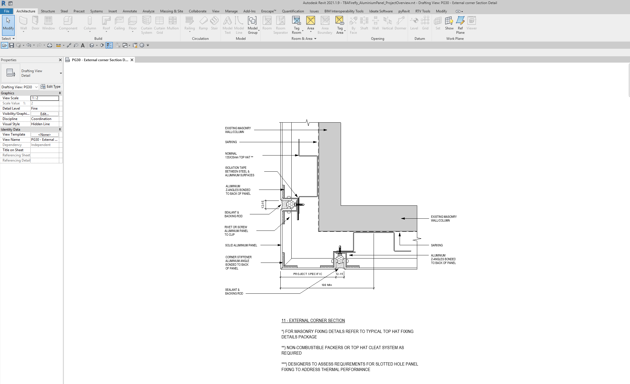Click the Undo arrow icon

[29, 45]
